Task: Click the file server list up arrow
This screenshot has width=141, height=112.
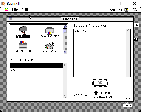Action: tap(128, 31)
